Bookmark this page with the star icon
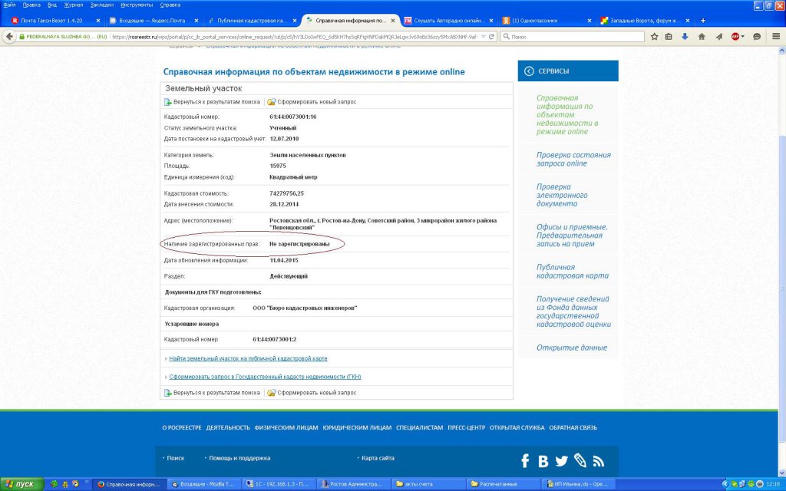The width and height of the screenshot is (786, 491). click(x=654, y=37)
